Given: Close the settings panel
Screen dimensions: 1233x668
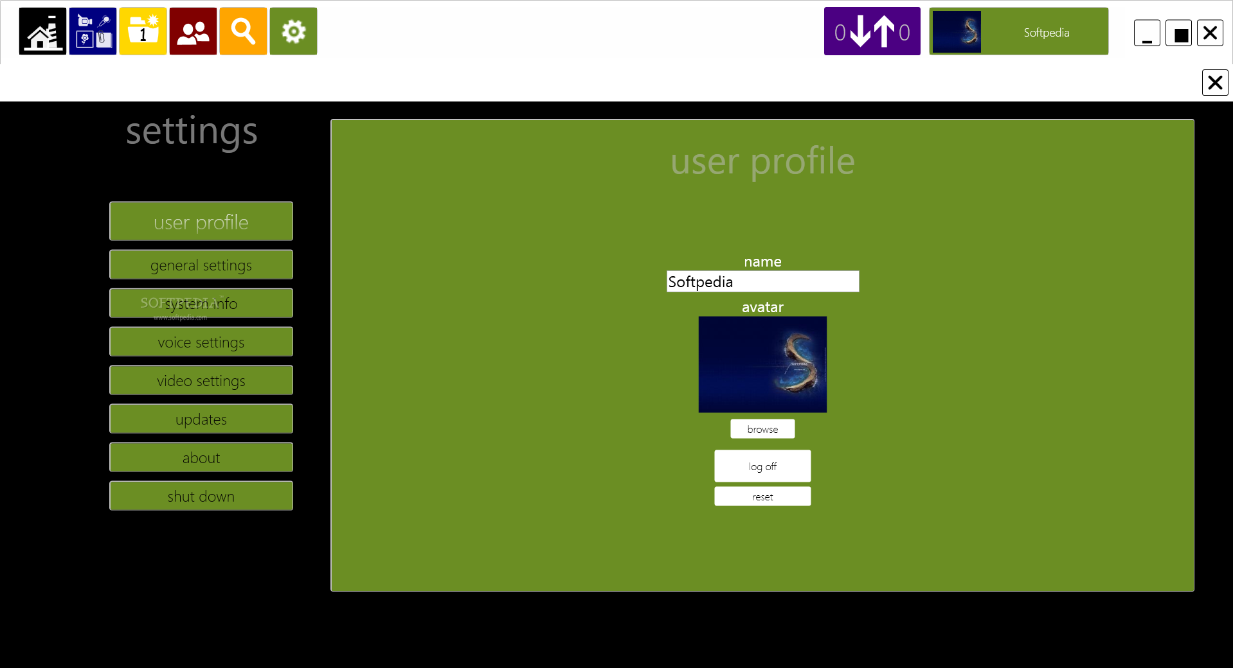Looking at the screenshot, I should tap(1215, 82).
